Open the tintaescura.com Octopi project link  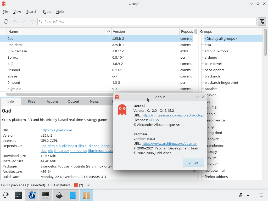click(173, 115)
